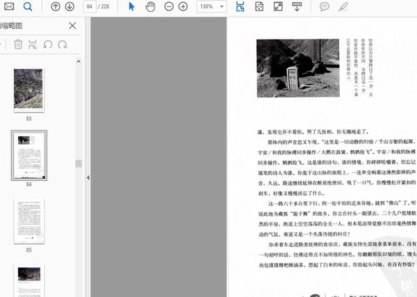Viewport: 417px width, 297px height.
Task: Delete selected page with trash icon
Action: tap(18, 45)
